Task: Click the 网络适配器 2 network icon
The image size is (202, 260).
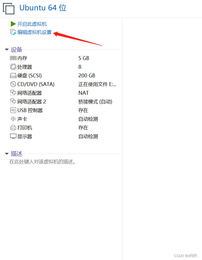Action: pyautogui.click(x=13, y=102)
